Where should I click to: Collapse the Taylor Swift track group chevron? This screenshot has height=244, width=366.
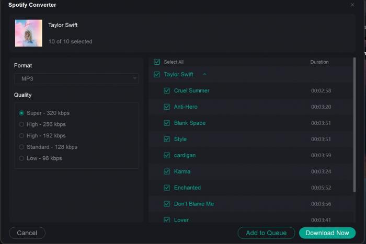tap(205, 74)
